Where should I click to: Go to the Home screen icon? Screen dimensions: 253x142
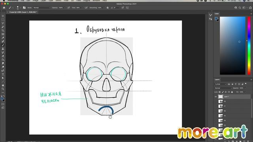click(x=4, y=7)
